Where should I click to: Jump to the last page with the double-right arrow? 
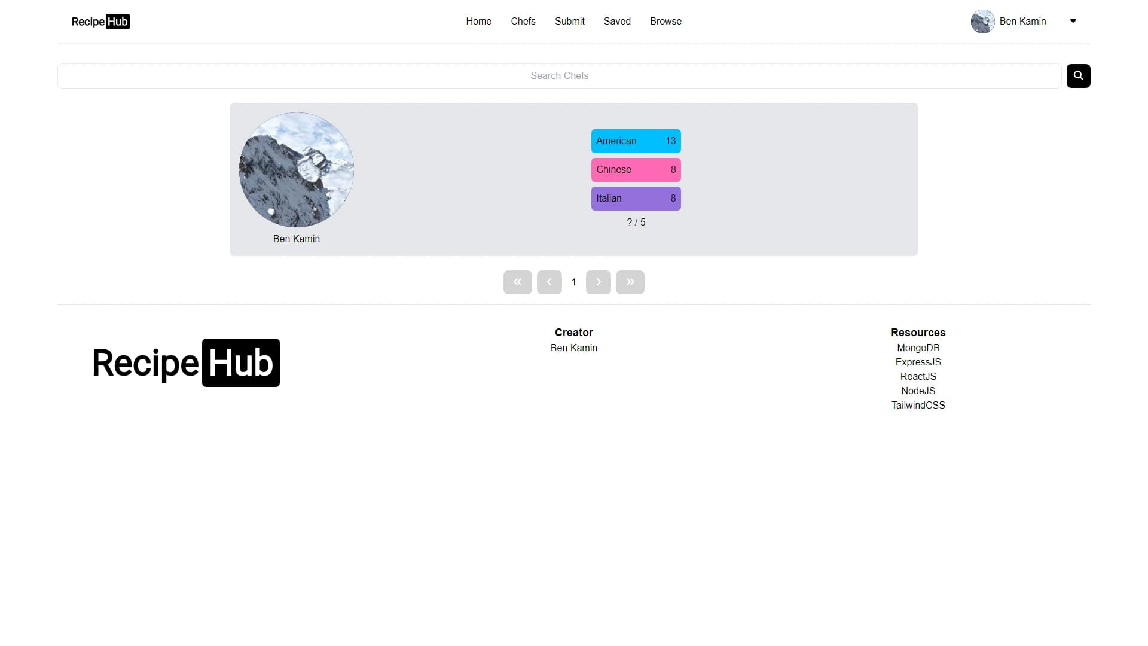[630, 282]
